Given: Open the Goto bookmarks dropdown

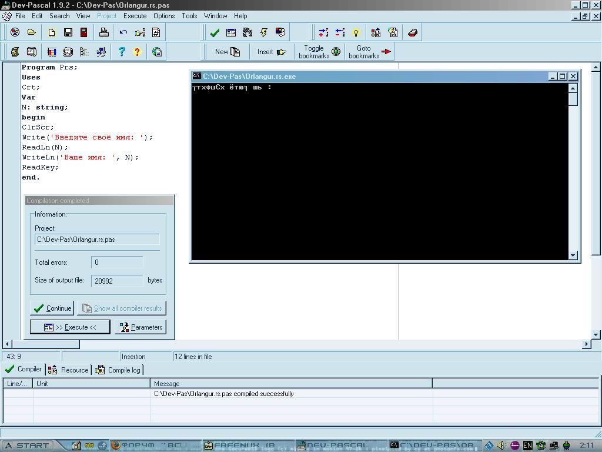Looking at the screenshot, I should coord(370,52).
